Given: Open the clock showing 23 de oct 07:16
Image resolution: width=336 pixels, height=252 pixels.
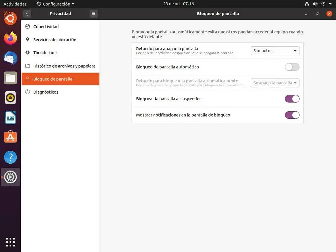Looking at the screenshot, I should (x=178, y=4).
